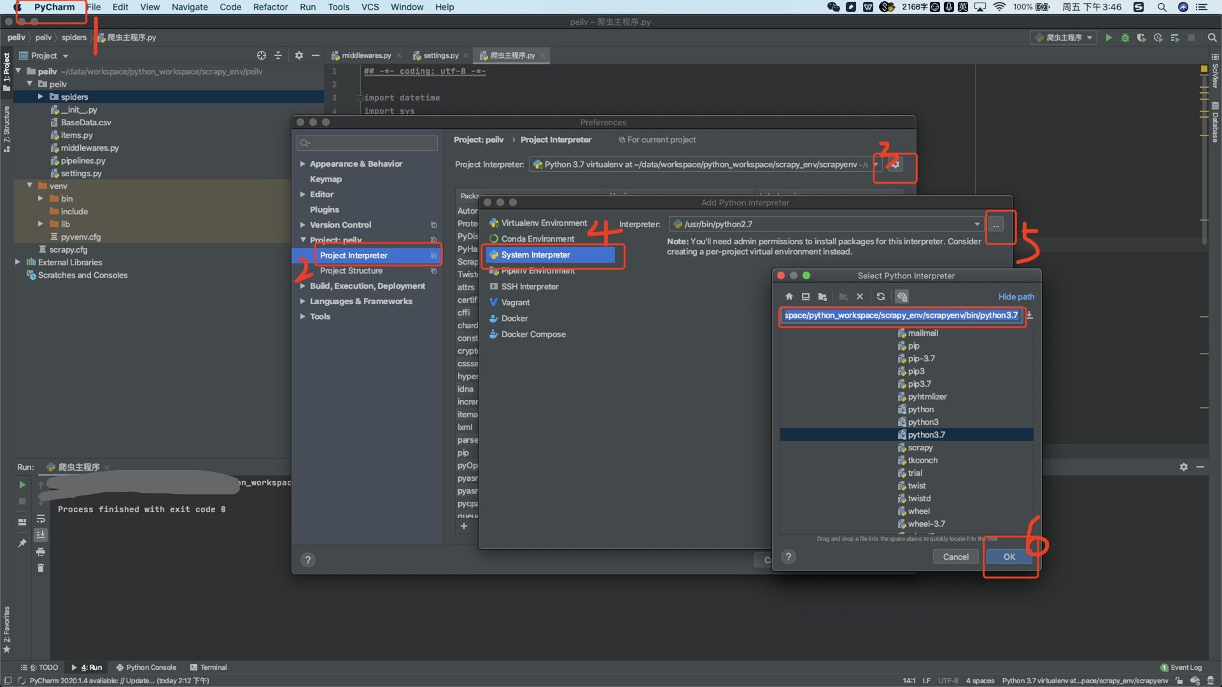Toggle Show Hidden Files and Directories icon
The image size is (1222, 687).
click(902, 296)
